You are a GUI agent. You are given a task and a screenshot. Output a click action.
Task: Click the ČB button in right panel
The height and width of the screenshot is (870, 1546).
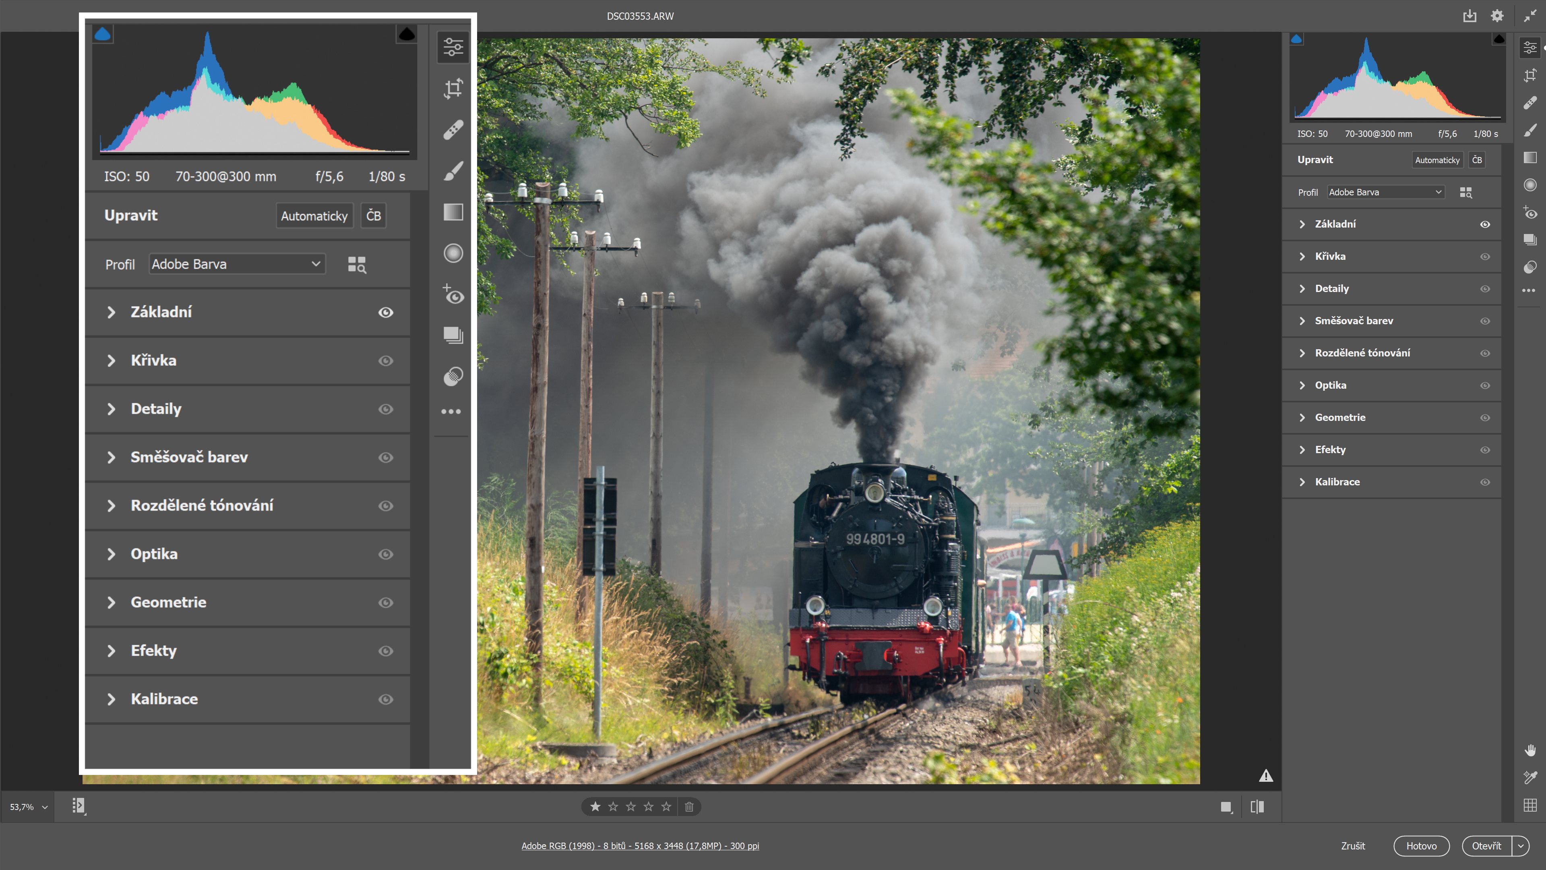tap(1477, 160)
